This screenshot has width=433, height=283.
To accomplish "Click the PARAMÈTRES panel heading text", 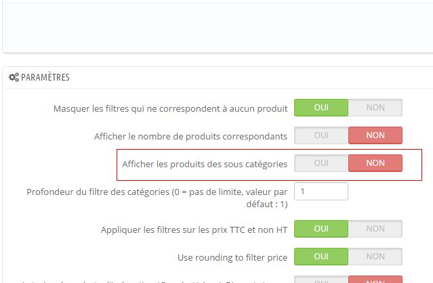I will tap(45, 77).
